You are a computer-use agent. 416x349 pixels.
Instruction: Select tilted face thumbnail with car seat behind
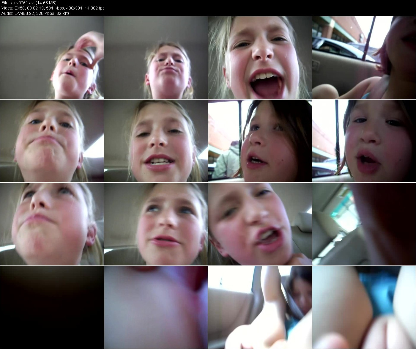coord(260,224)
